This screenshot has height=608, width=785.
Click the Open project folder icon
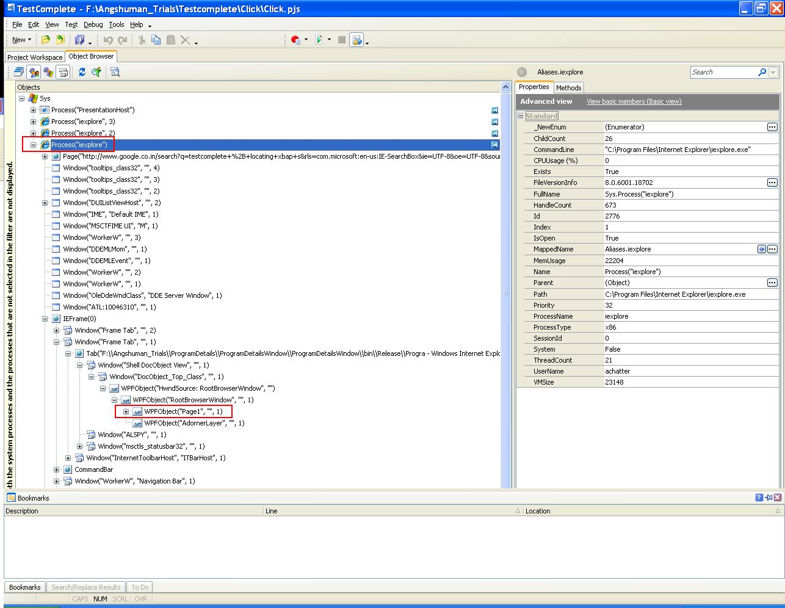[45, 40]
